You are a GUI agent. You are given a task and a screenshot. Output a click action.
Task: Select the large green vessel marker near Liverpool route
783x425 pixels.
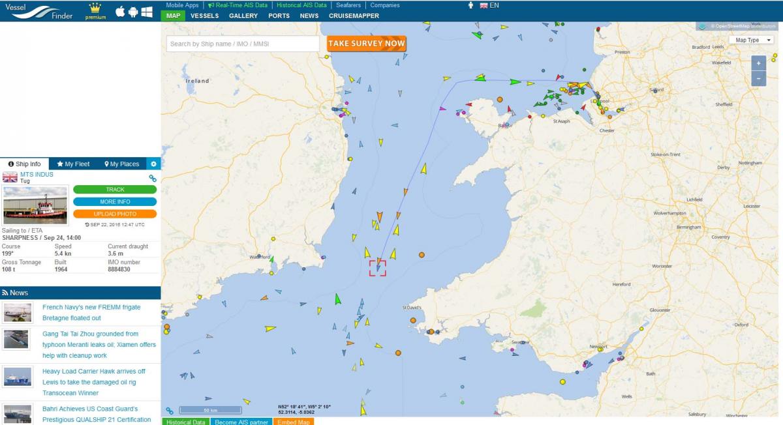point(515,82)
